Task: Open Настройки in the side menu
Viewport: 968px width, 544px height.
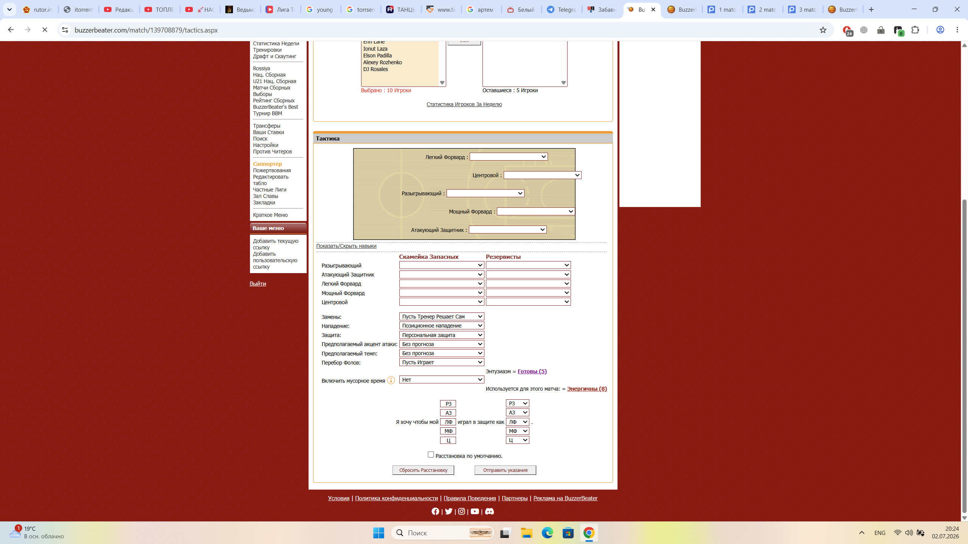Action: point(265,145)
